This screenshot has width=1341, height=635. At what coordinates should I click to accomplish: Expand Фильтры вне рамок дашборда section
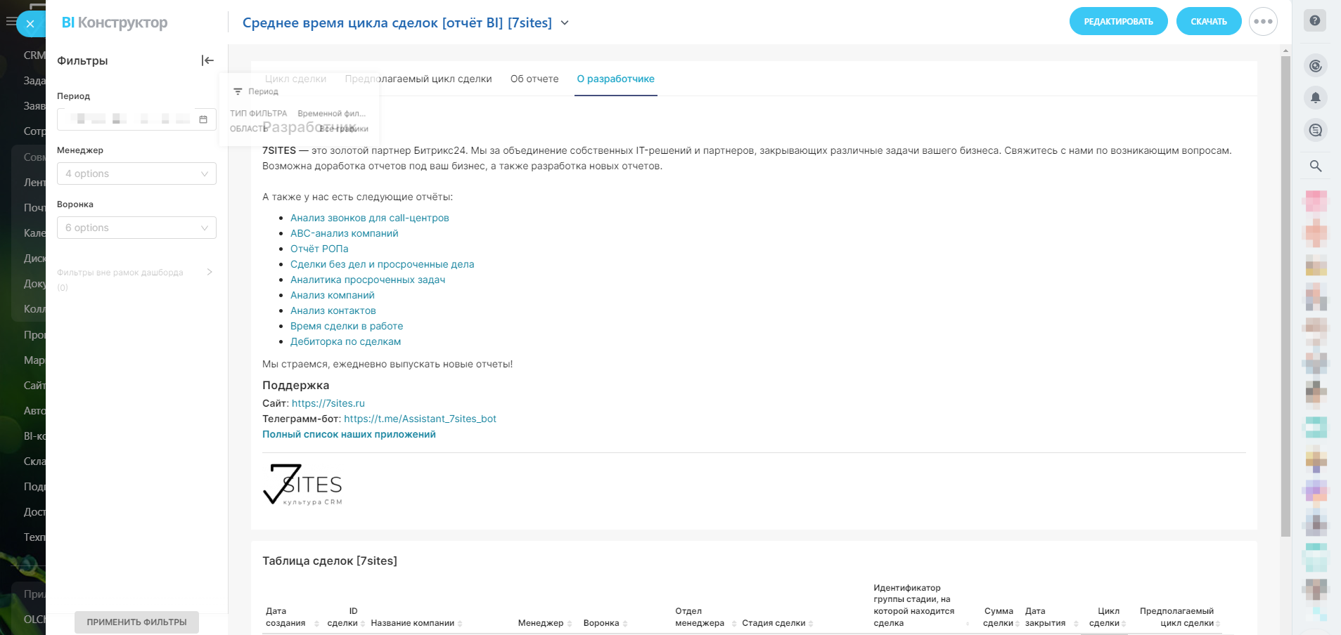[210, 273]
